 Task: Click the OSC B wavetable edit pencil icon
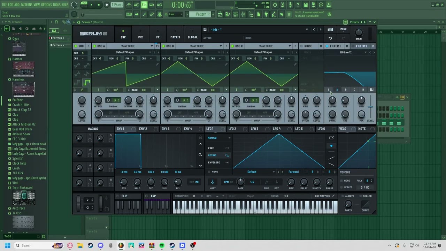[226, 64]
